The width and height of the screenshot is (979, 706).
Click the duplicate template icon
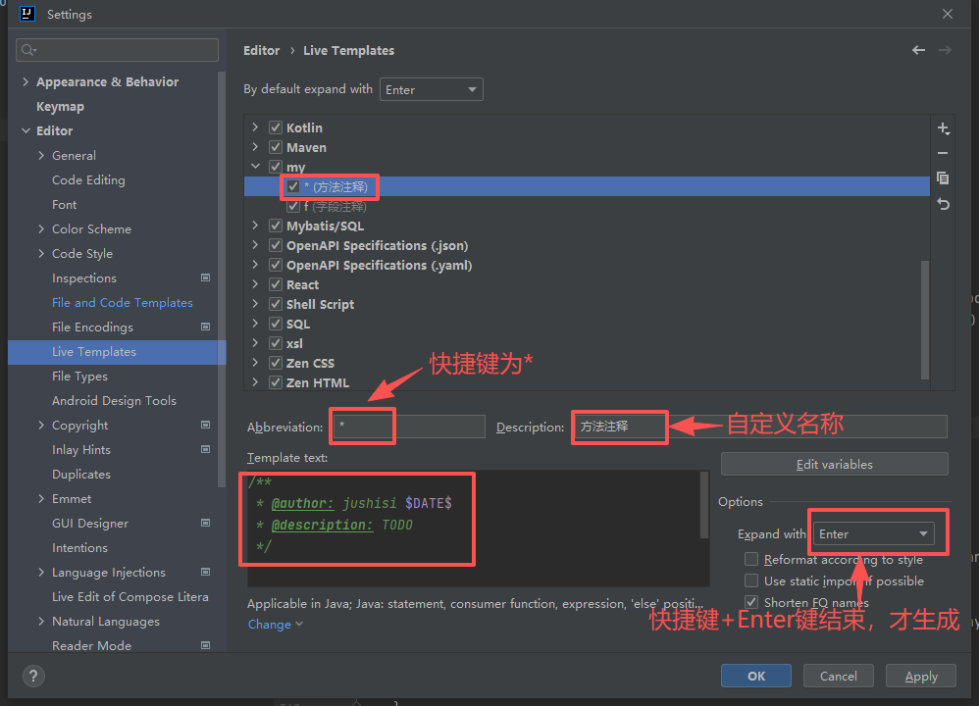943,177
